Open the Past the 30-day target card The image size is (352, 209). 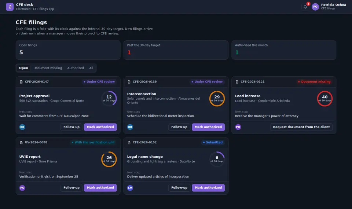click(x=176, y=50)
